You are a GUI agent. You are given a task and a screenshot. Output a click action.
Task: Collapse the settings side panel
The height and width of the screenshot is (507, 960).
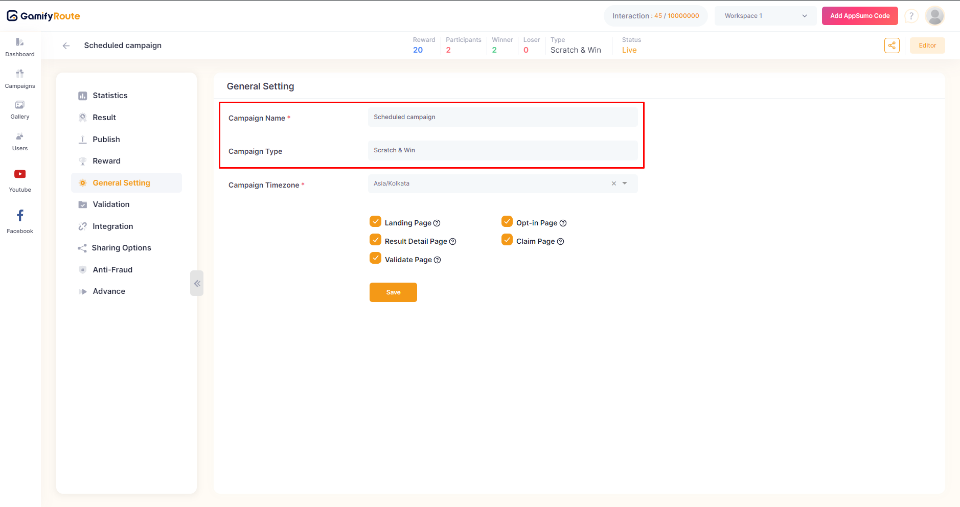pyautogui.click(x=197, y=283)
